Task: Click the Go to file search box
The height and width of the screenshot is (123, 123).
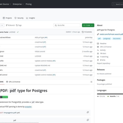Action: pyautogui.click(x=67, y=25)
